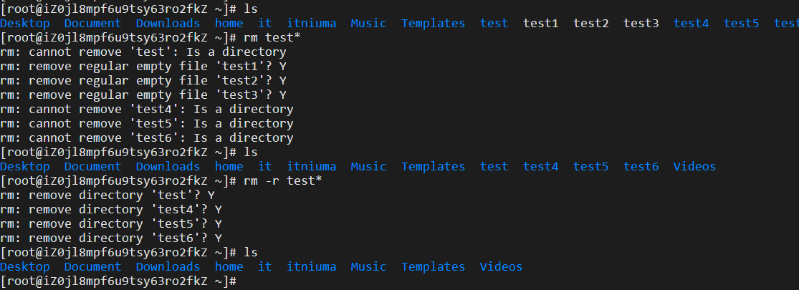This screenshot has height=290, width=799.
Task: Select test1 in the first ls listing
Action: (x=540, y=23)
